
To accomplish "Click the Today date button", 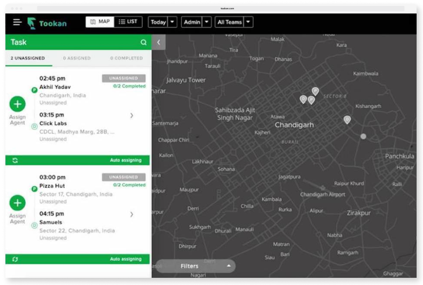I will pyautogui.click(x=158, y=22).
